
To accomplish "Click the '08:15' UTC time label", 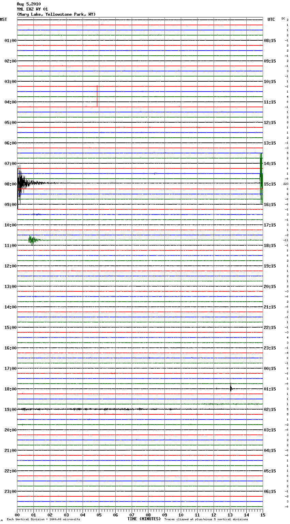I will coord(270,41).
